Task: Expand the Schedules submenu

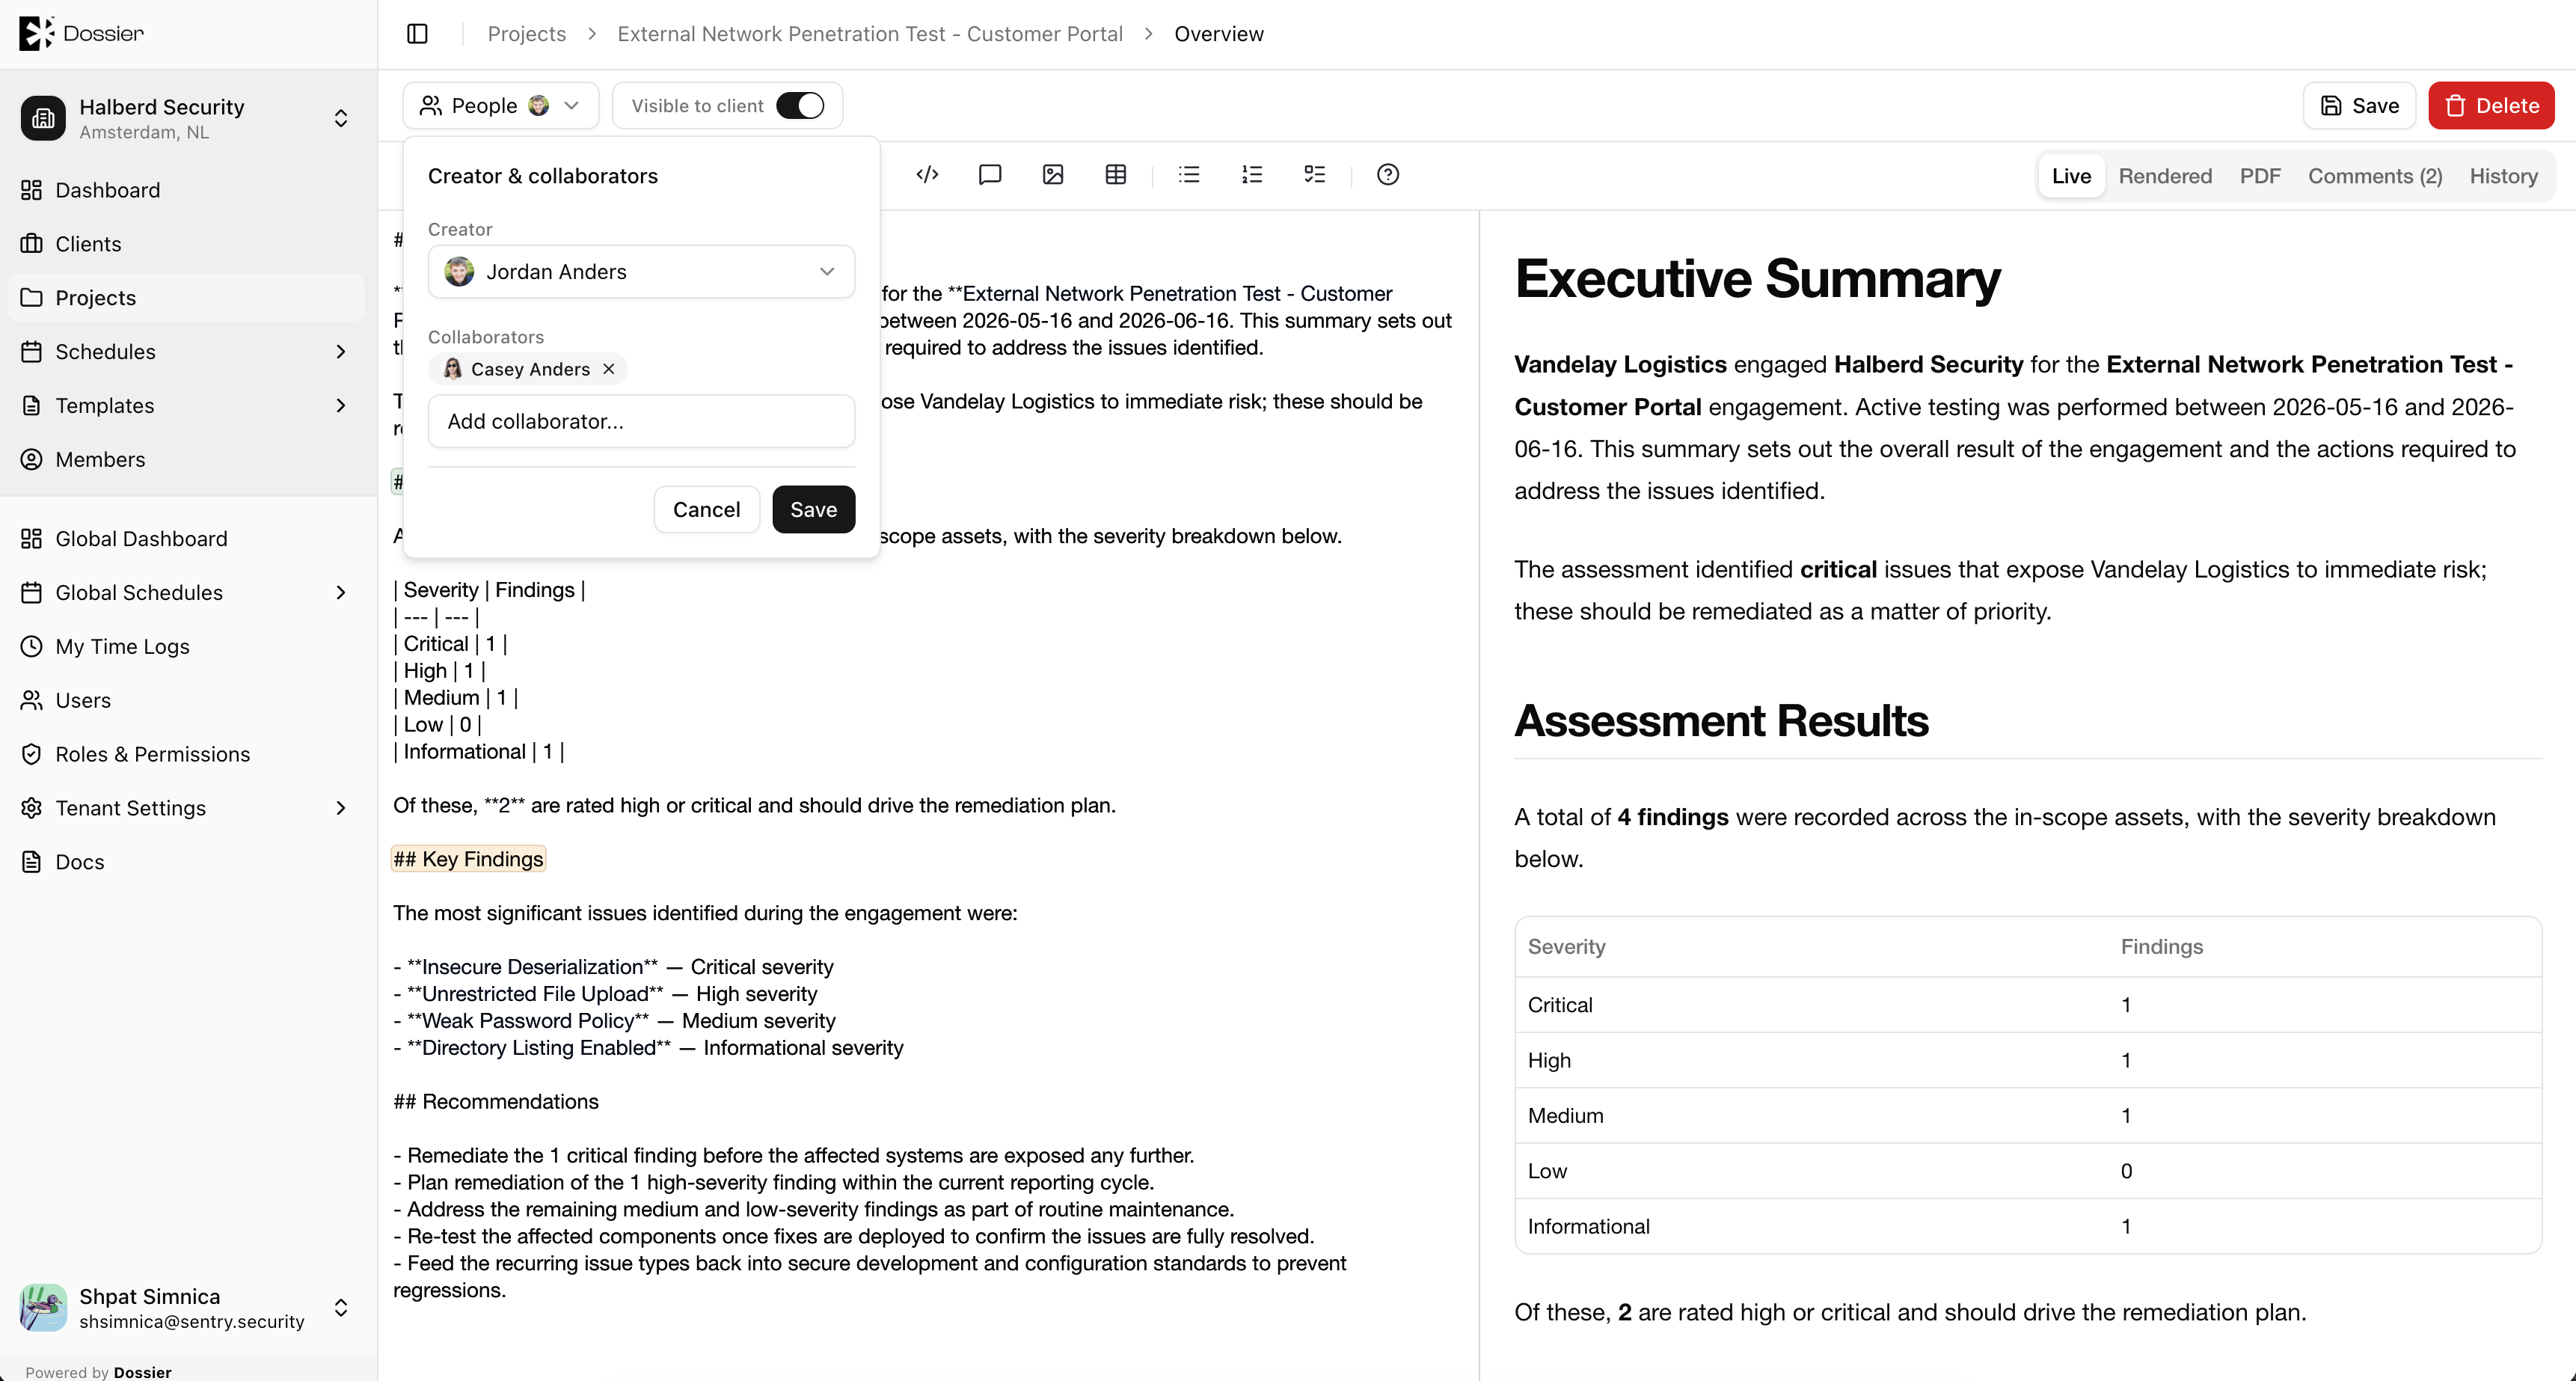Action: (341, 352)
